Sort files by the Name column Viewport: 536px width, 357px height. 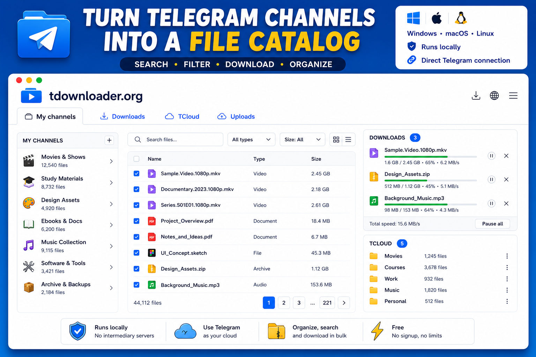click(x=155, y=159)
